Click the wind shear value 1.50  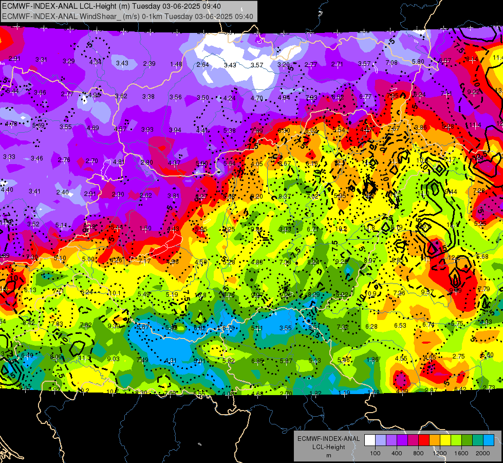tap(145, 228)
